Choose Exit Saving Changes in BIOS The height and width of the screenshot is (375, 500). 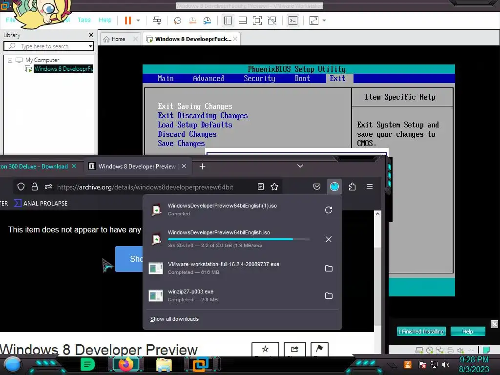(x=195, y=106)
